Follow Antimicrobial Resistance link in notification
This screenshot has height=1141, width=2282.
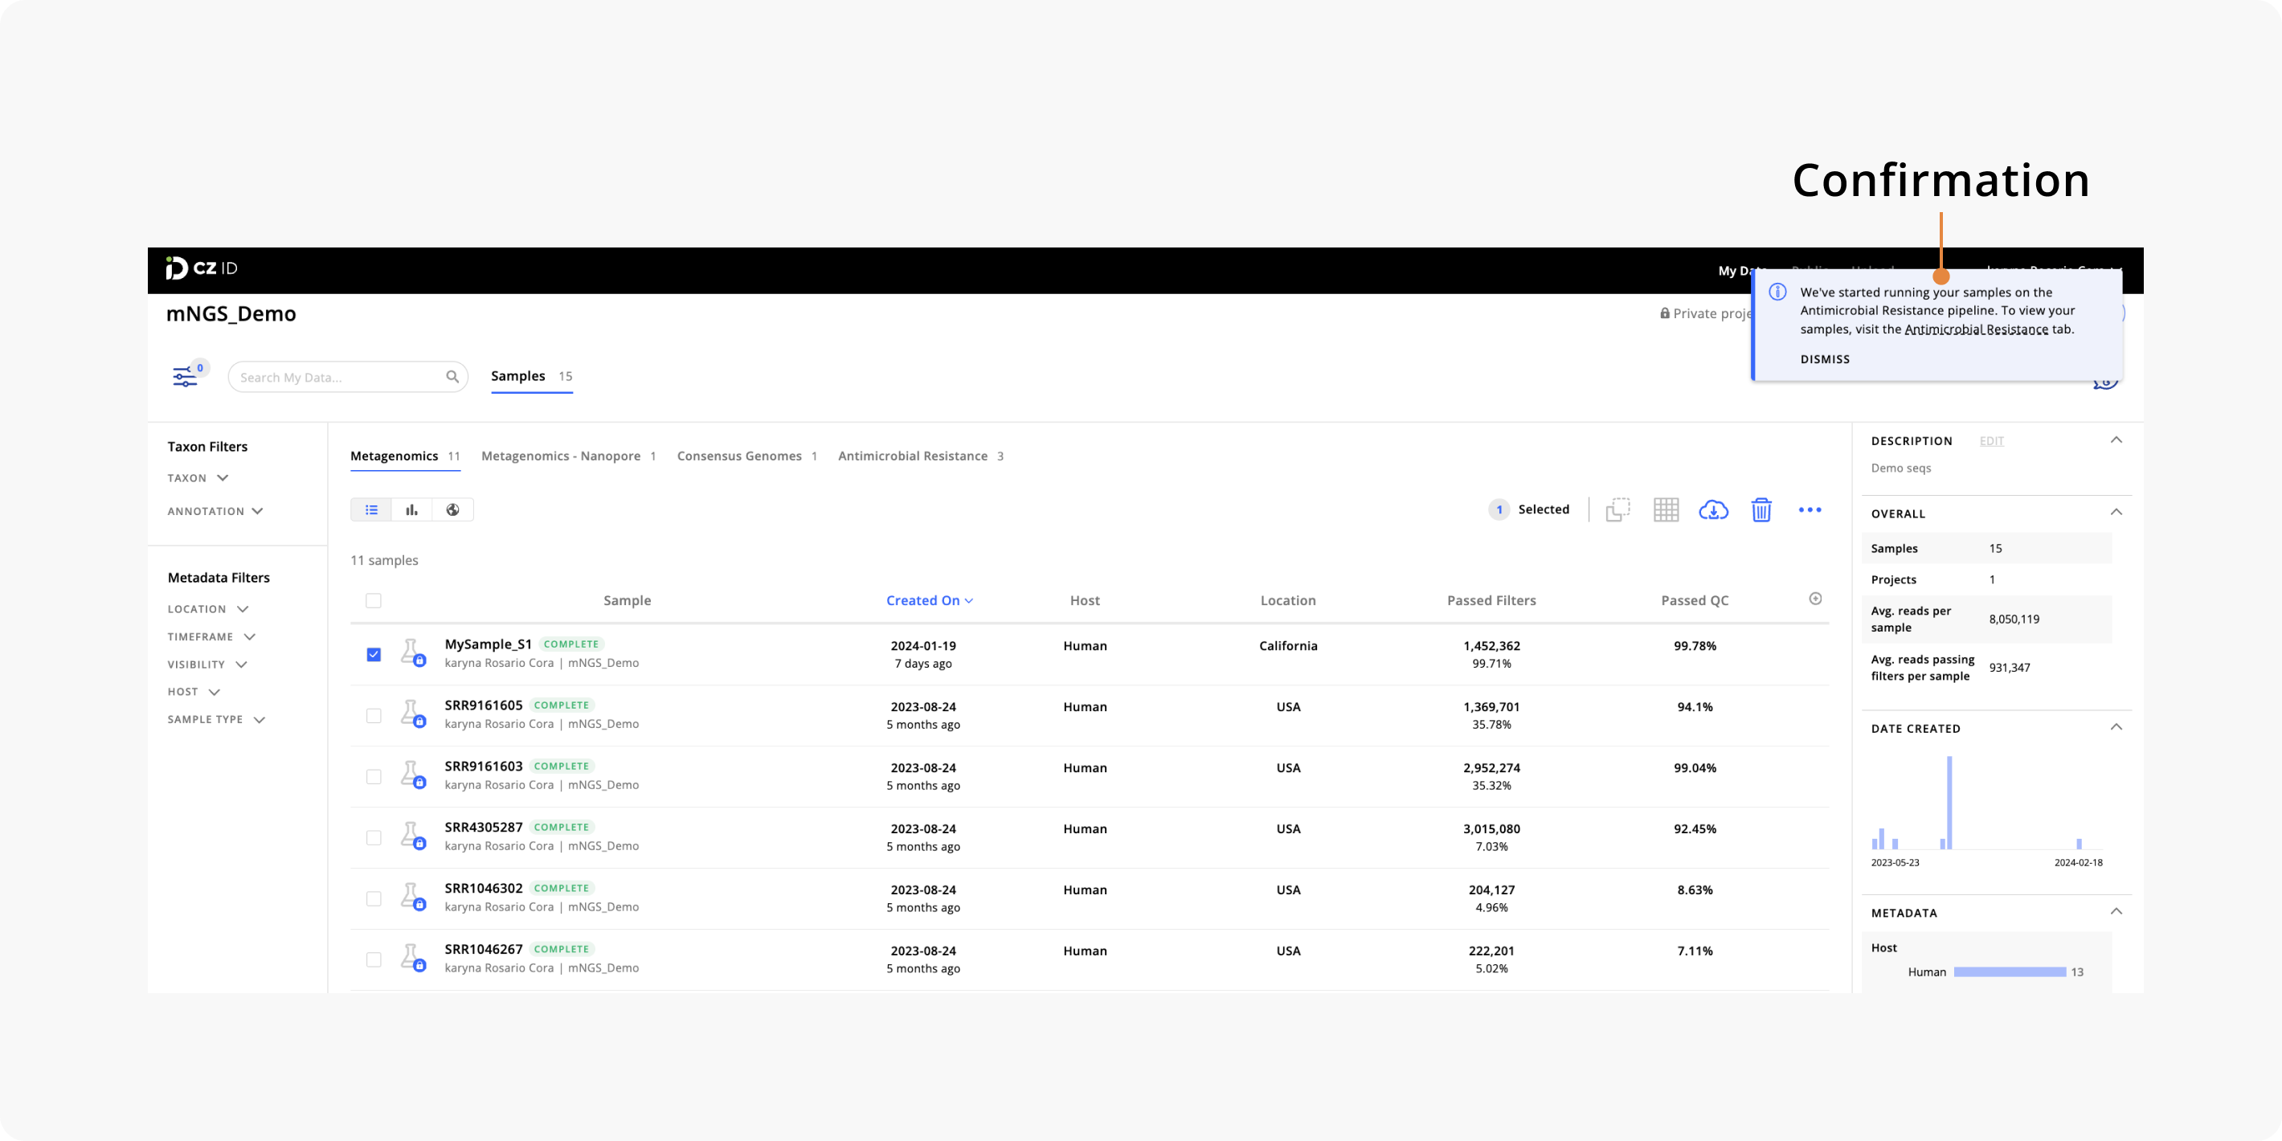[x=1976, y=329]
